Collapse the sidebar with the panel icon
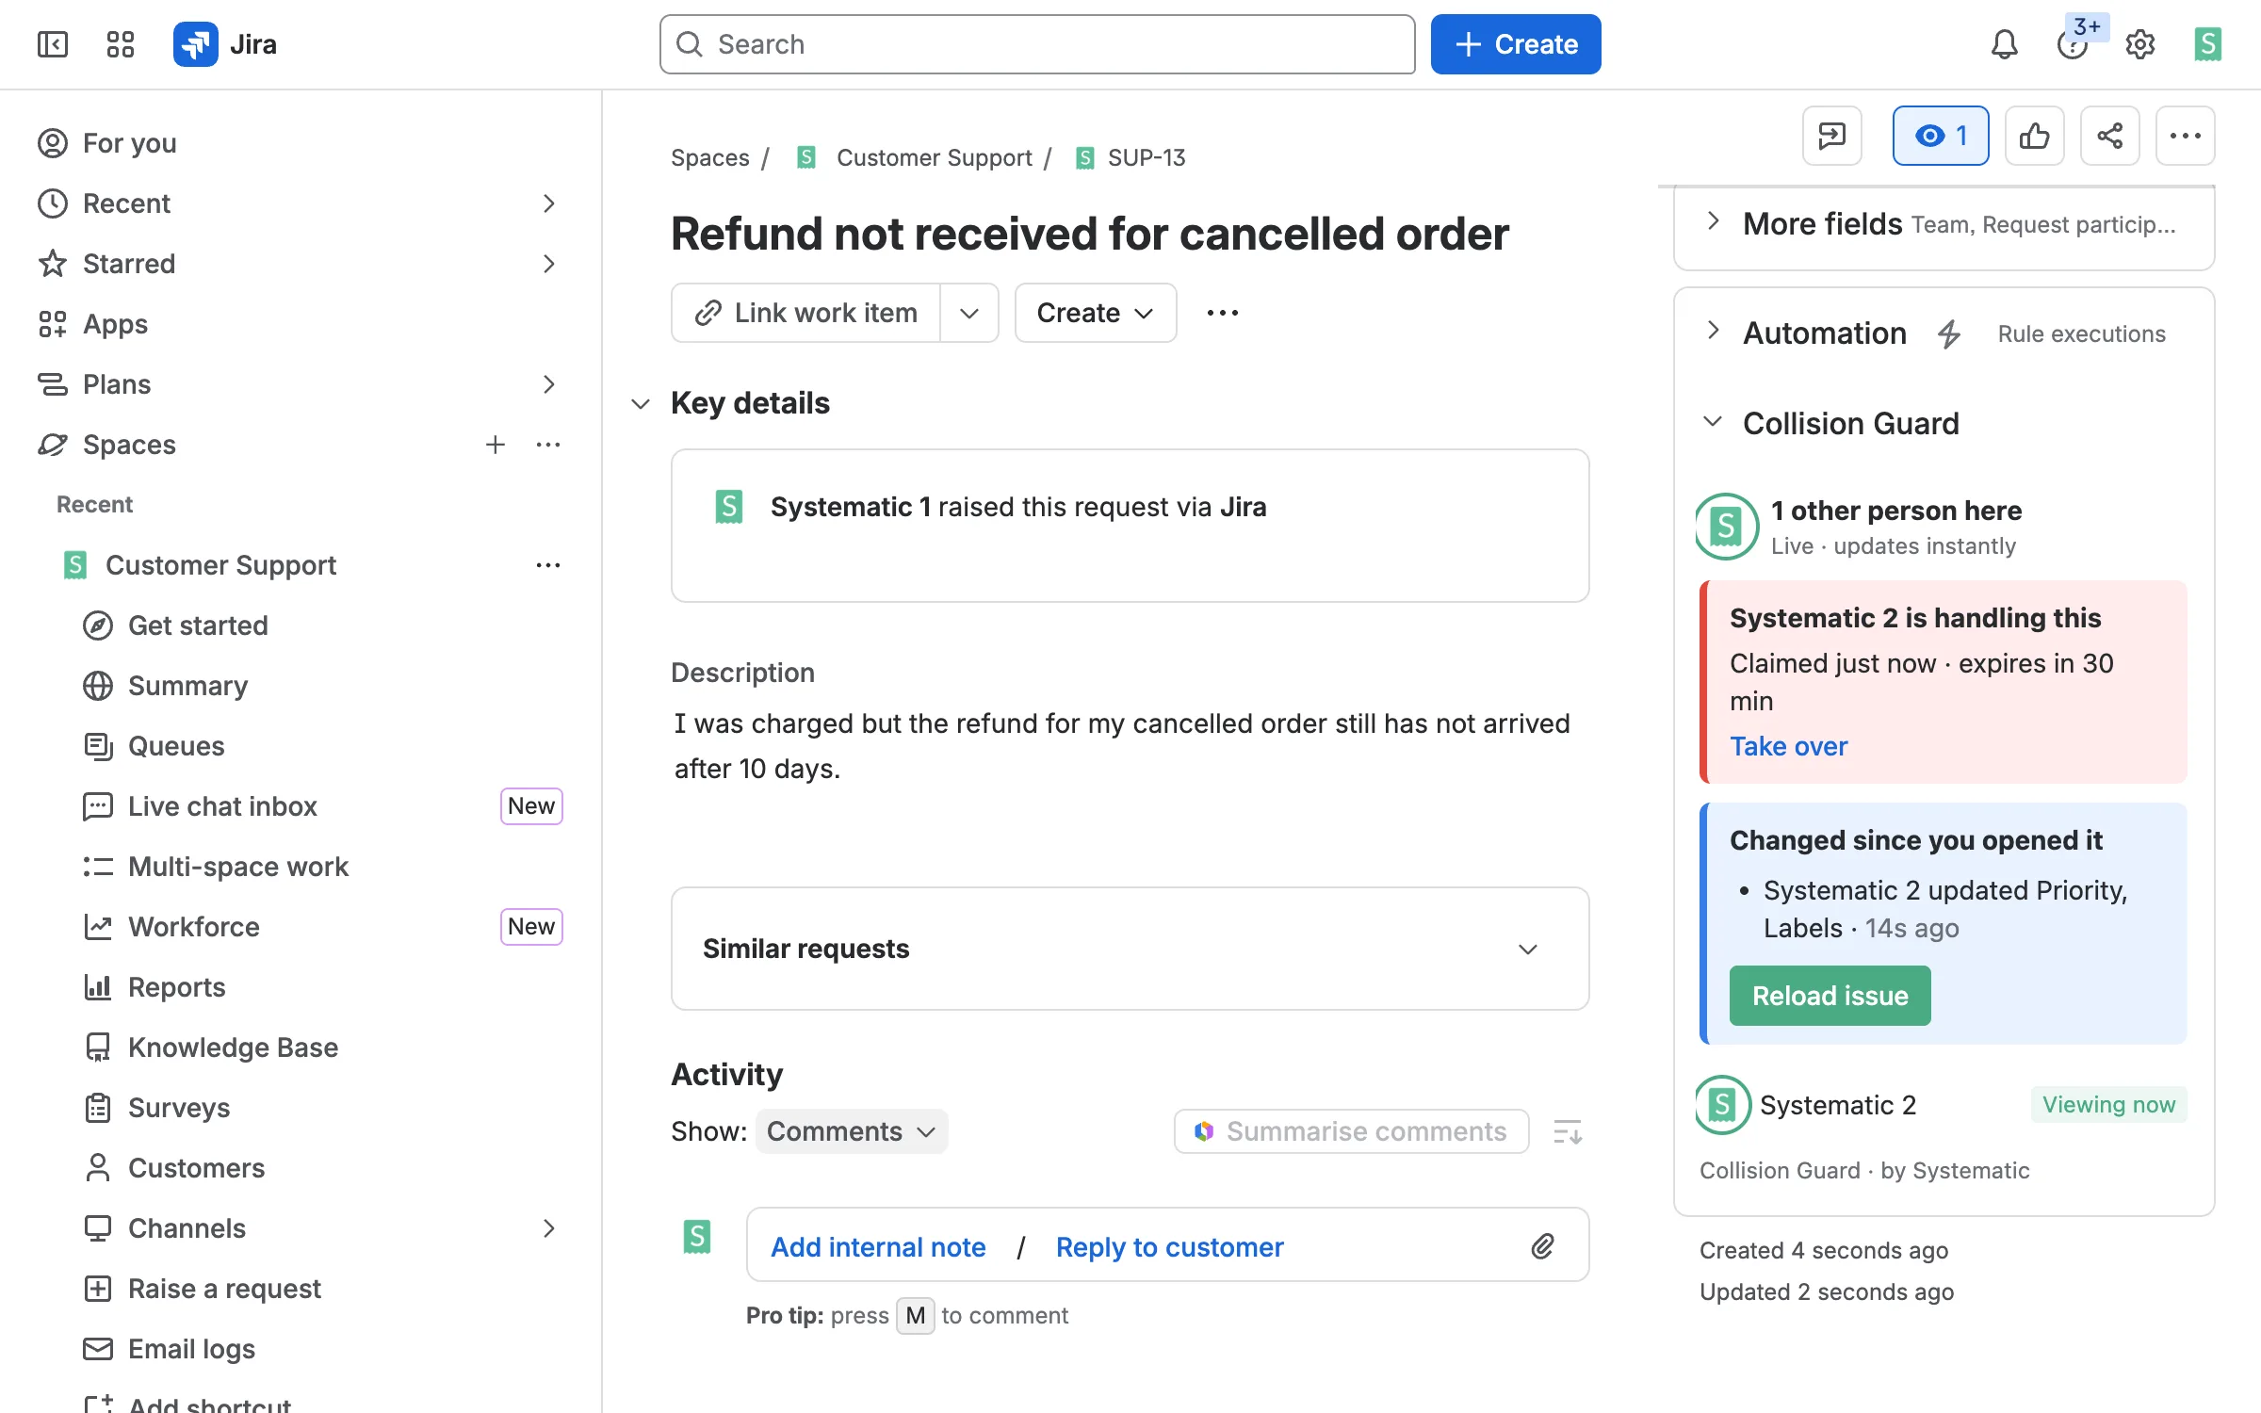 click(53, 44)
